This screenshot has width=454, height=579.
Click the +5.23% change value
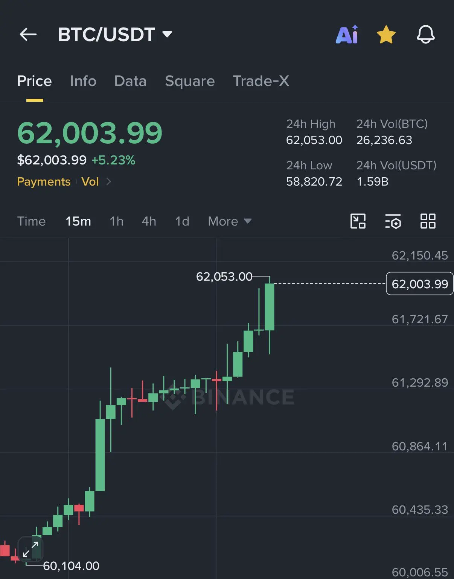coord(113,160)
